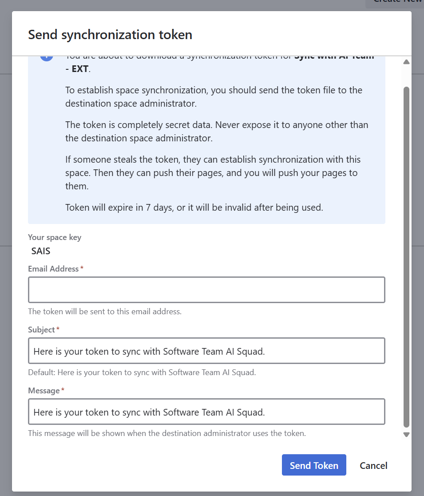Click into the Subject text field
The image size is (424, 496).
(206, 351)
